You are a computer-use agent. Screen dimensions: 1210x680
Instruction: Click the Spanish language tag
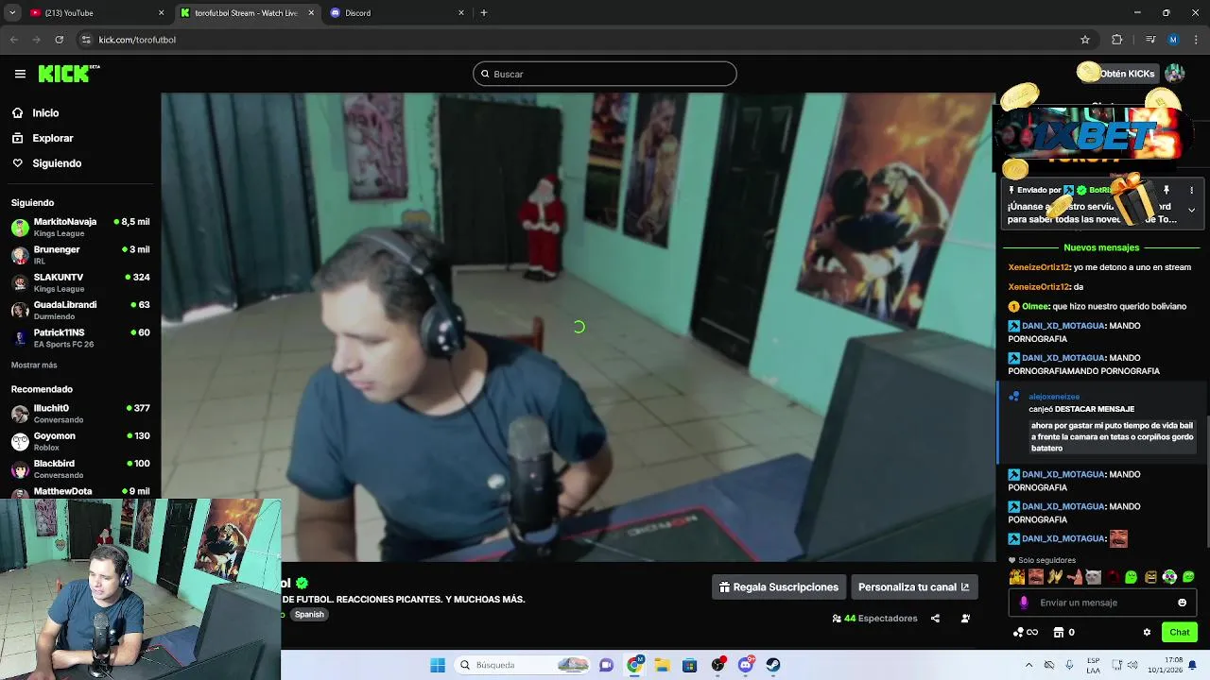309,615
